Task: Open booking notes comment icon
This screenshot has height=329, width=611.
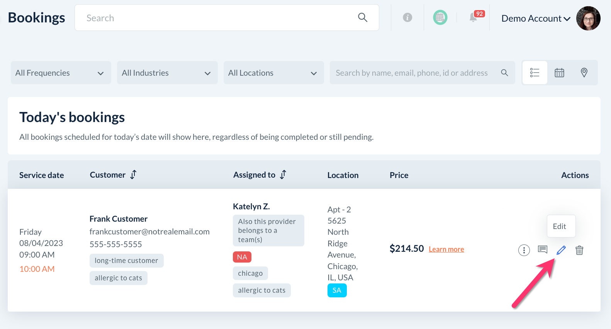Action: pyautogui.click(x=543, y=249)
